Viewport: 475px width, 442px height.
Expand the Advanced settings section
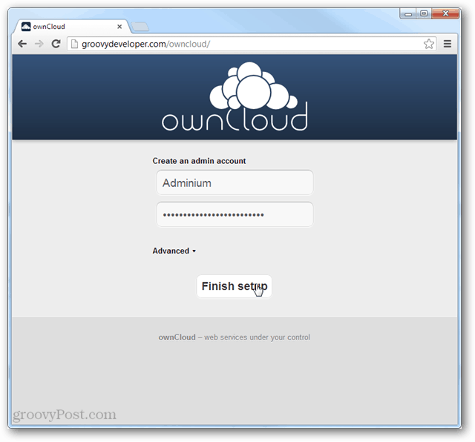coord(174,251)
